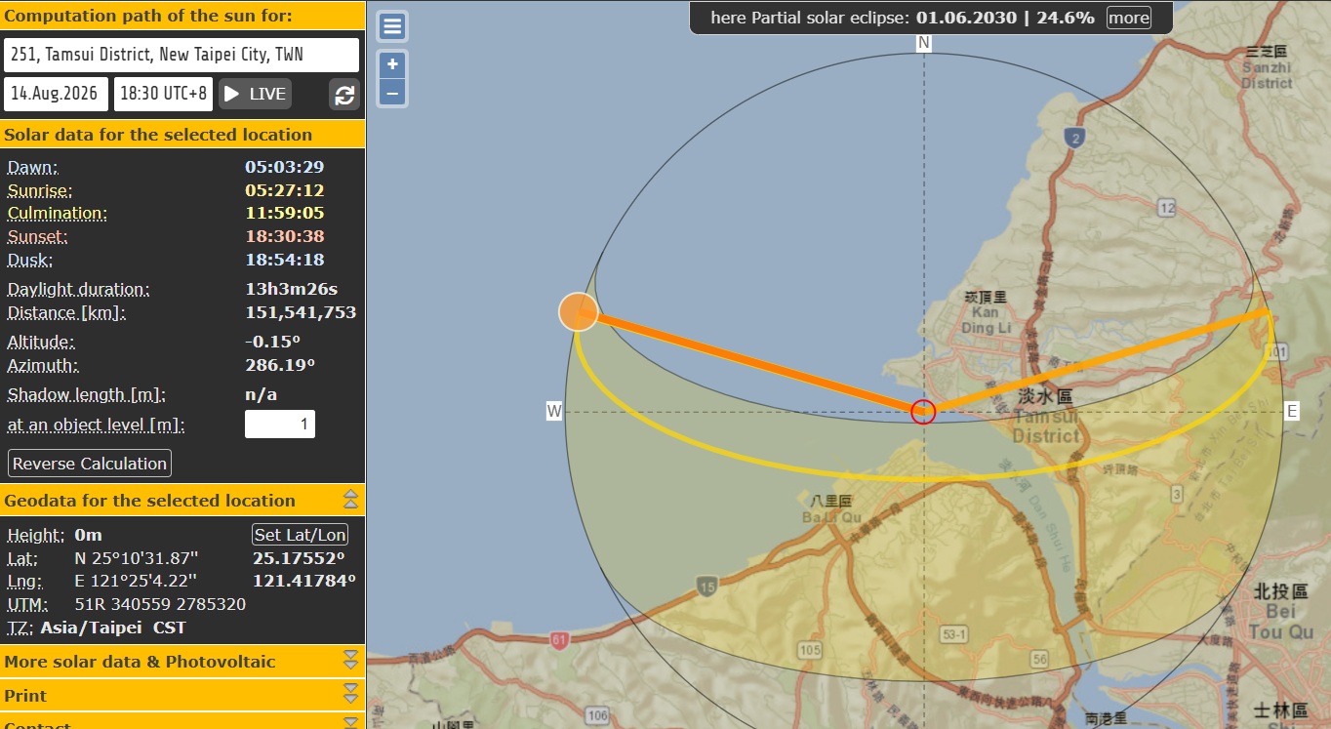1331x729 pixels.
Task: Open more details on the solar eclipse
Action: point(1128,18)
